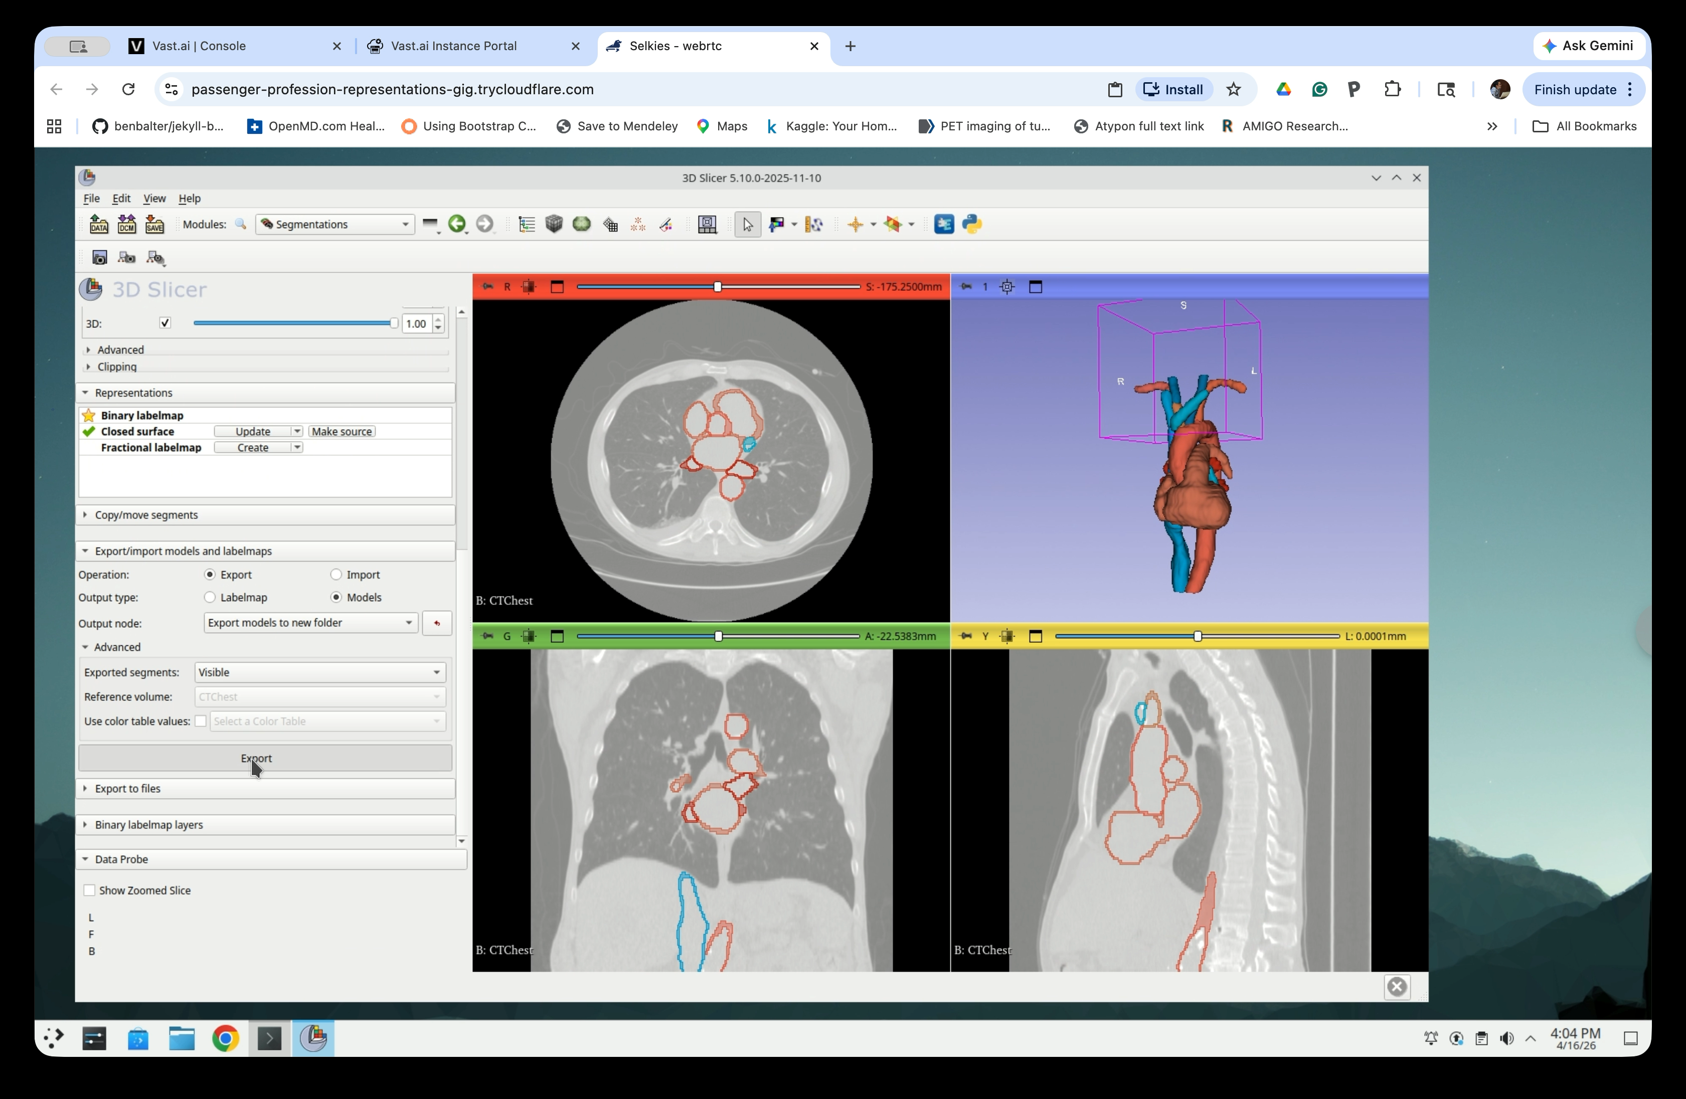Maximize the red slice view icon

[557, 287]
